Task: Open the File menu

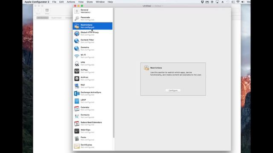Action: tap(54, 2)
